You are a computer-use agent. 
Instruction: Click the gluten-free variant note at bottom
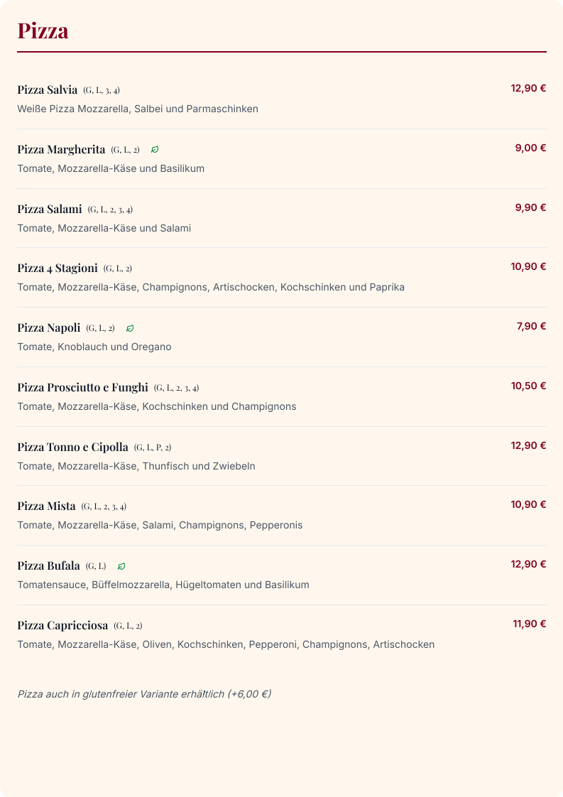(x=144, y=694)
